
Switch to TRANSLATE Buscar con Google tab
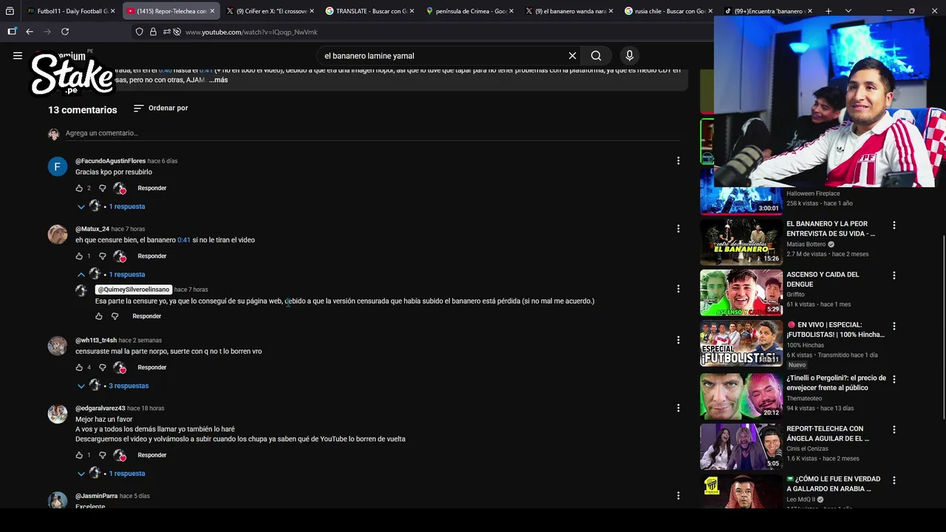point(370,11)
